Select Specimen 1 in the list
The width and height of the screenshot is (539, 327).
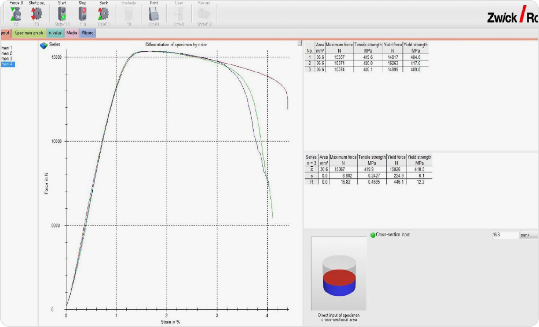click(x=6, y=48)
